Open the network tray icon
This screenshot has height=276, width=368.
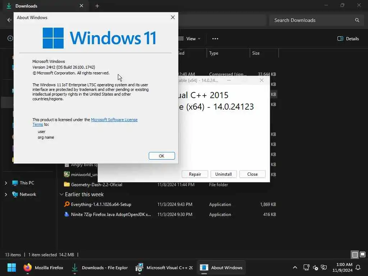[306, 267]
